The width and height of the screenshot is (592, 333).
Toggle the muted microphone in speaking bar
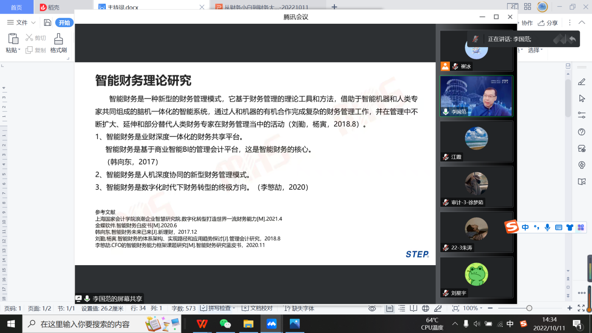tap(476, 39)
